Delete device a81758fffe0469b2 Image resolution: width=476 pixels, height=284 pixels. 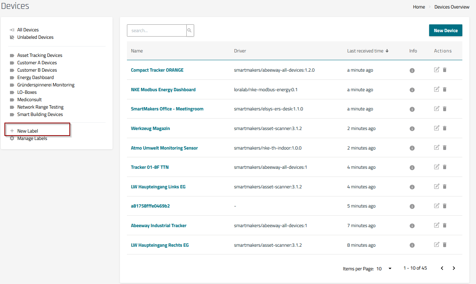pos(445,206)
